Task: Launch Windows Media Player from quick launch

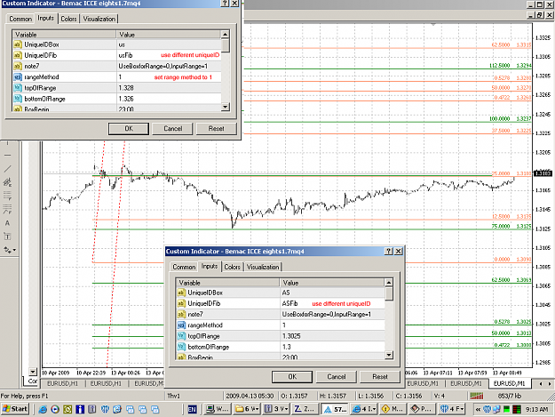Action: (55, 409)
